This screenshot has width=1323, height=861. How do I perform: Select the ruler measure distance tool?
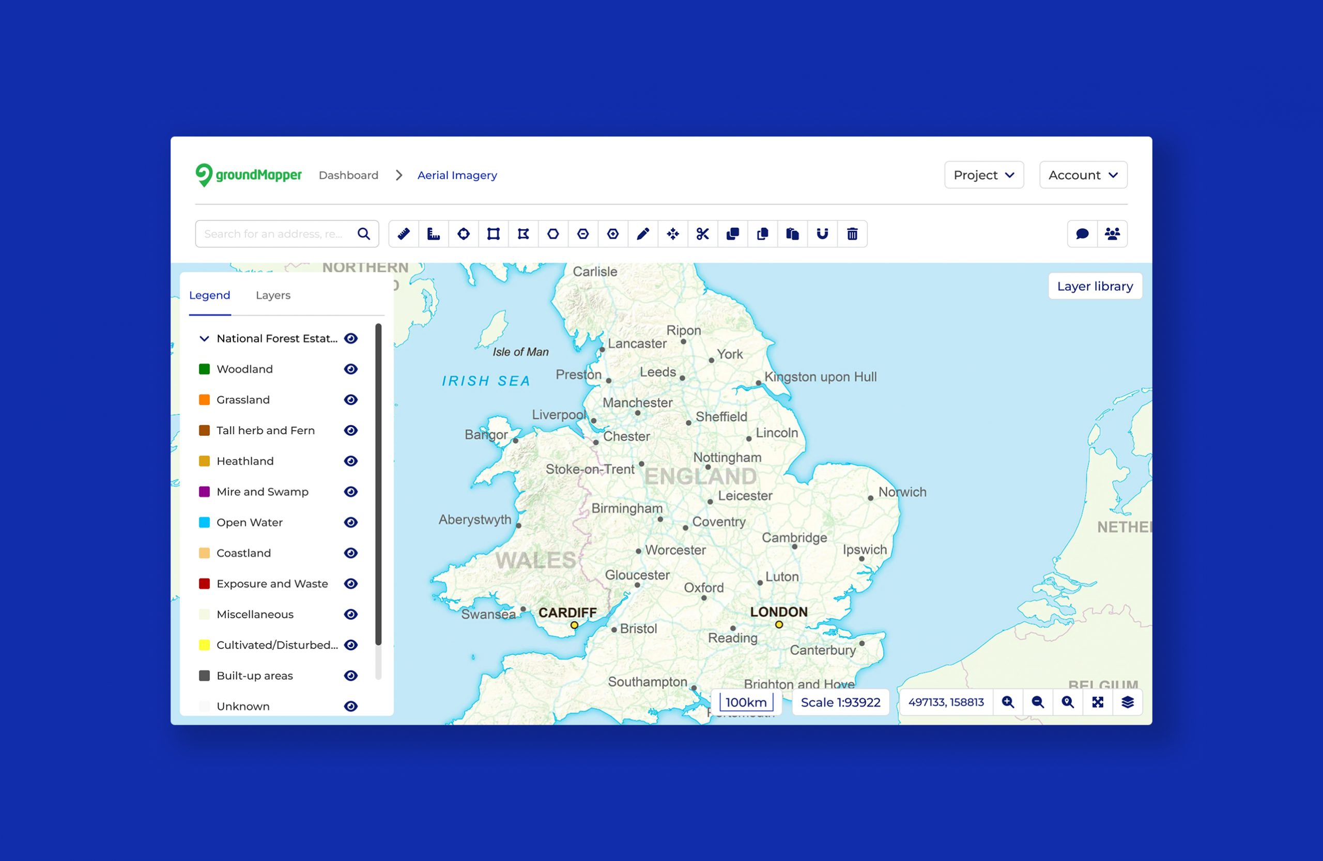tap(404, 234)
